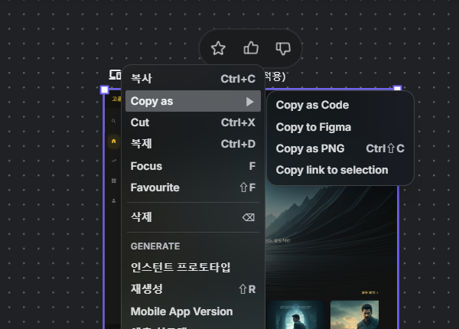This screenshot has height=329, width=459.
Task: Select Favourite in the context menu
Action: [x=193, y=187]
